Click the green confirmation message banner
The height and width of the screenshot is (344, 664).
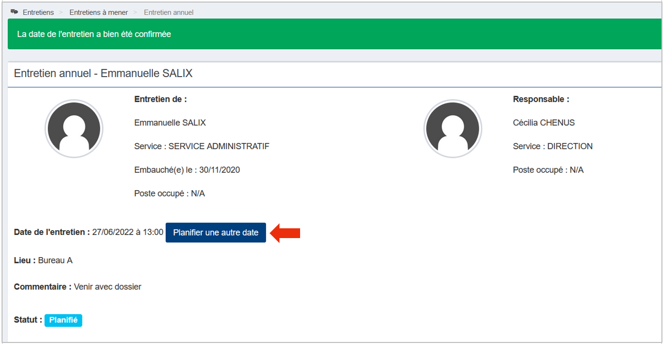(335, 34)
